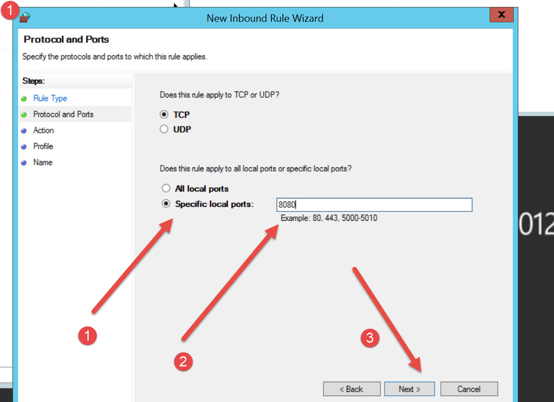Screen dimensions: 554x402
Task: Open the Rule Type step link
Action: click(50, 98)
